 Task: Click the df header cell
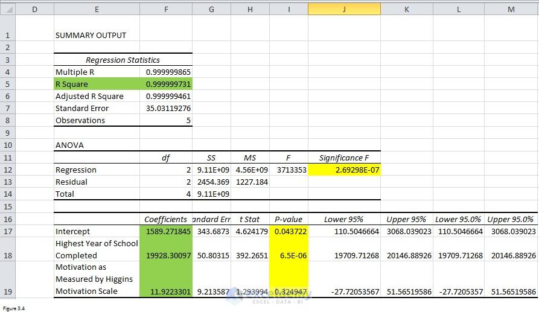166,158
